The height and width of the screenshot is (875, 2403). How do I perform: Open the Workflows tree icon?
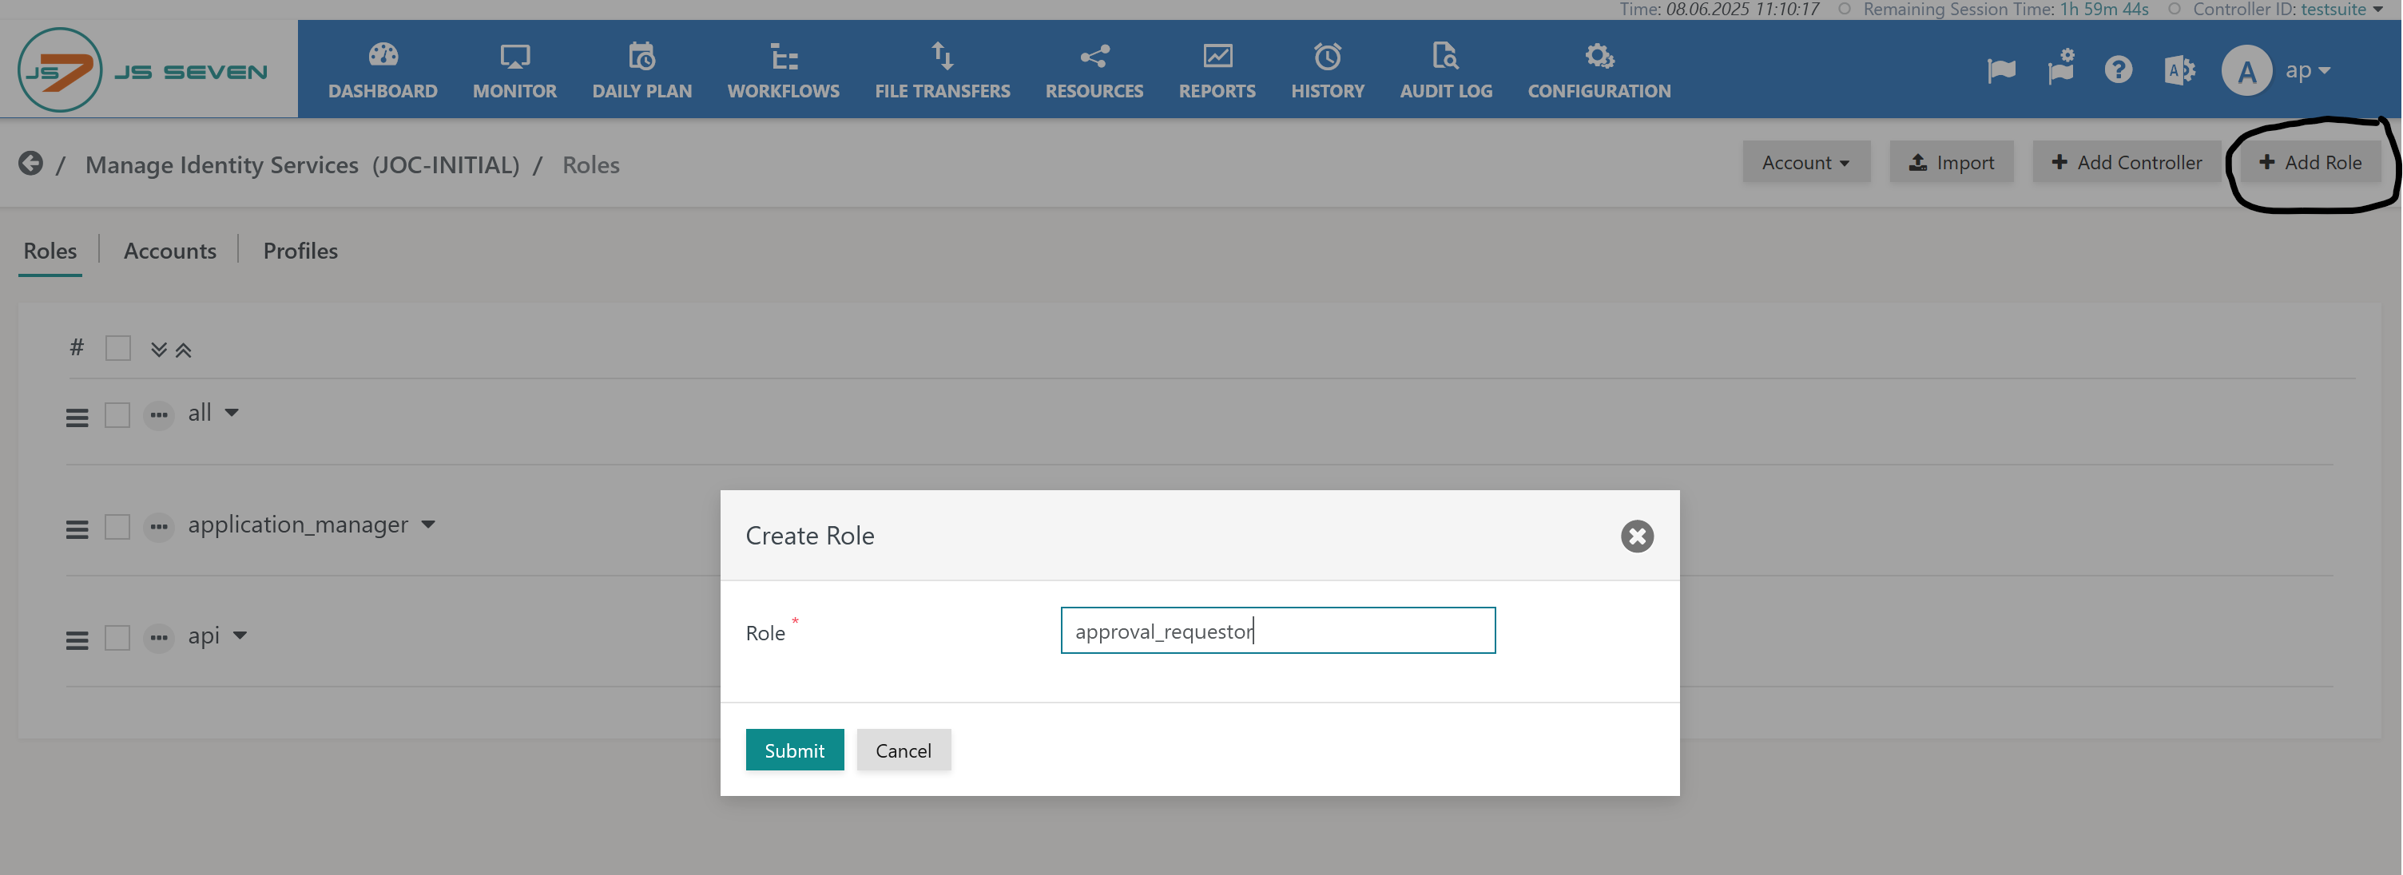783,56
